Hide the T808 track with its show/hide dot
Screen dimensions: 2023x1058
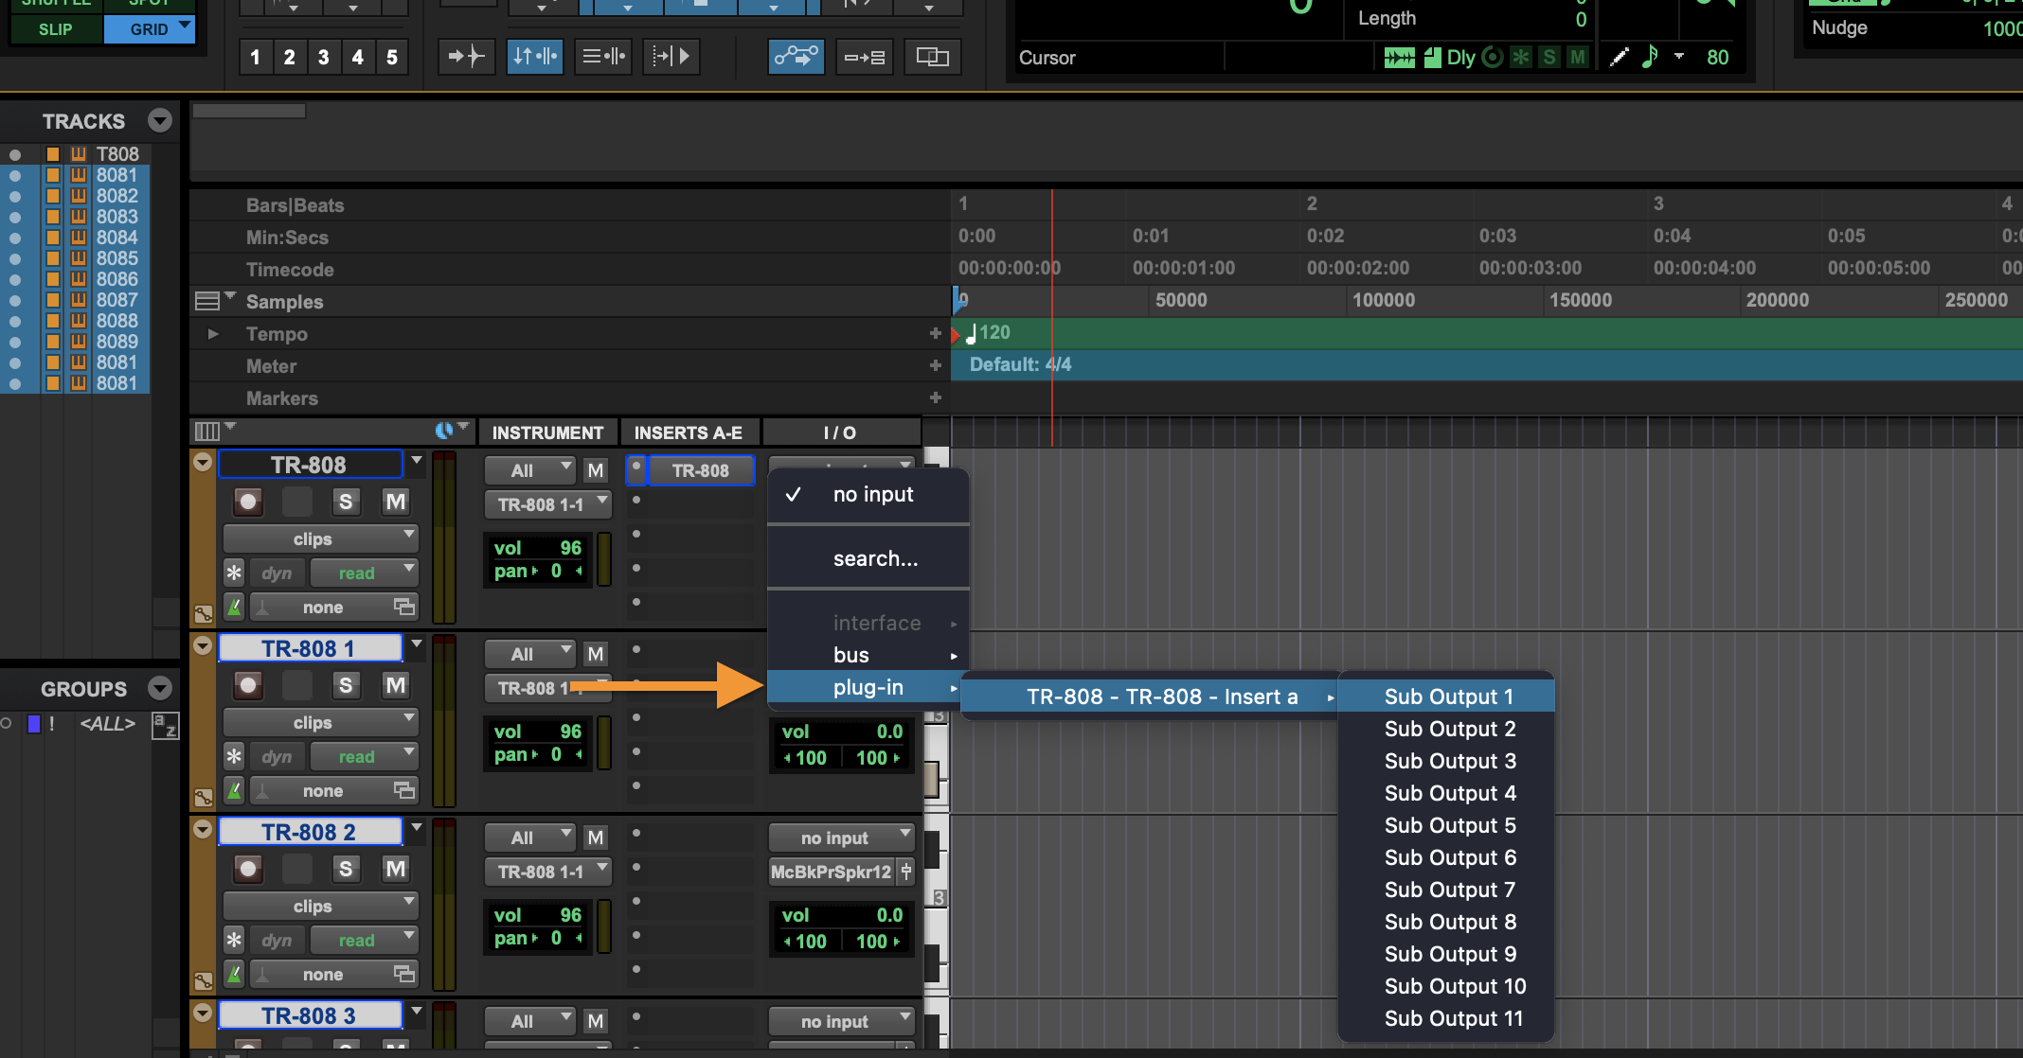(x=15, y=154)
